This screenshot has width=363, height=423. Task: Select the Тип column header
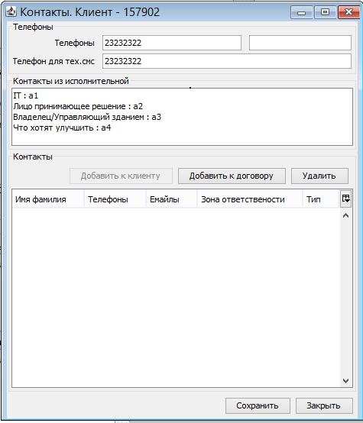click(x=321, y=199)
